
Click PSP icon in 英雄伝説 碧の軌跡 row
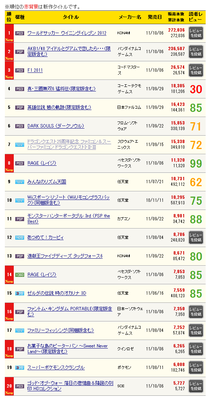(20, 107)
